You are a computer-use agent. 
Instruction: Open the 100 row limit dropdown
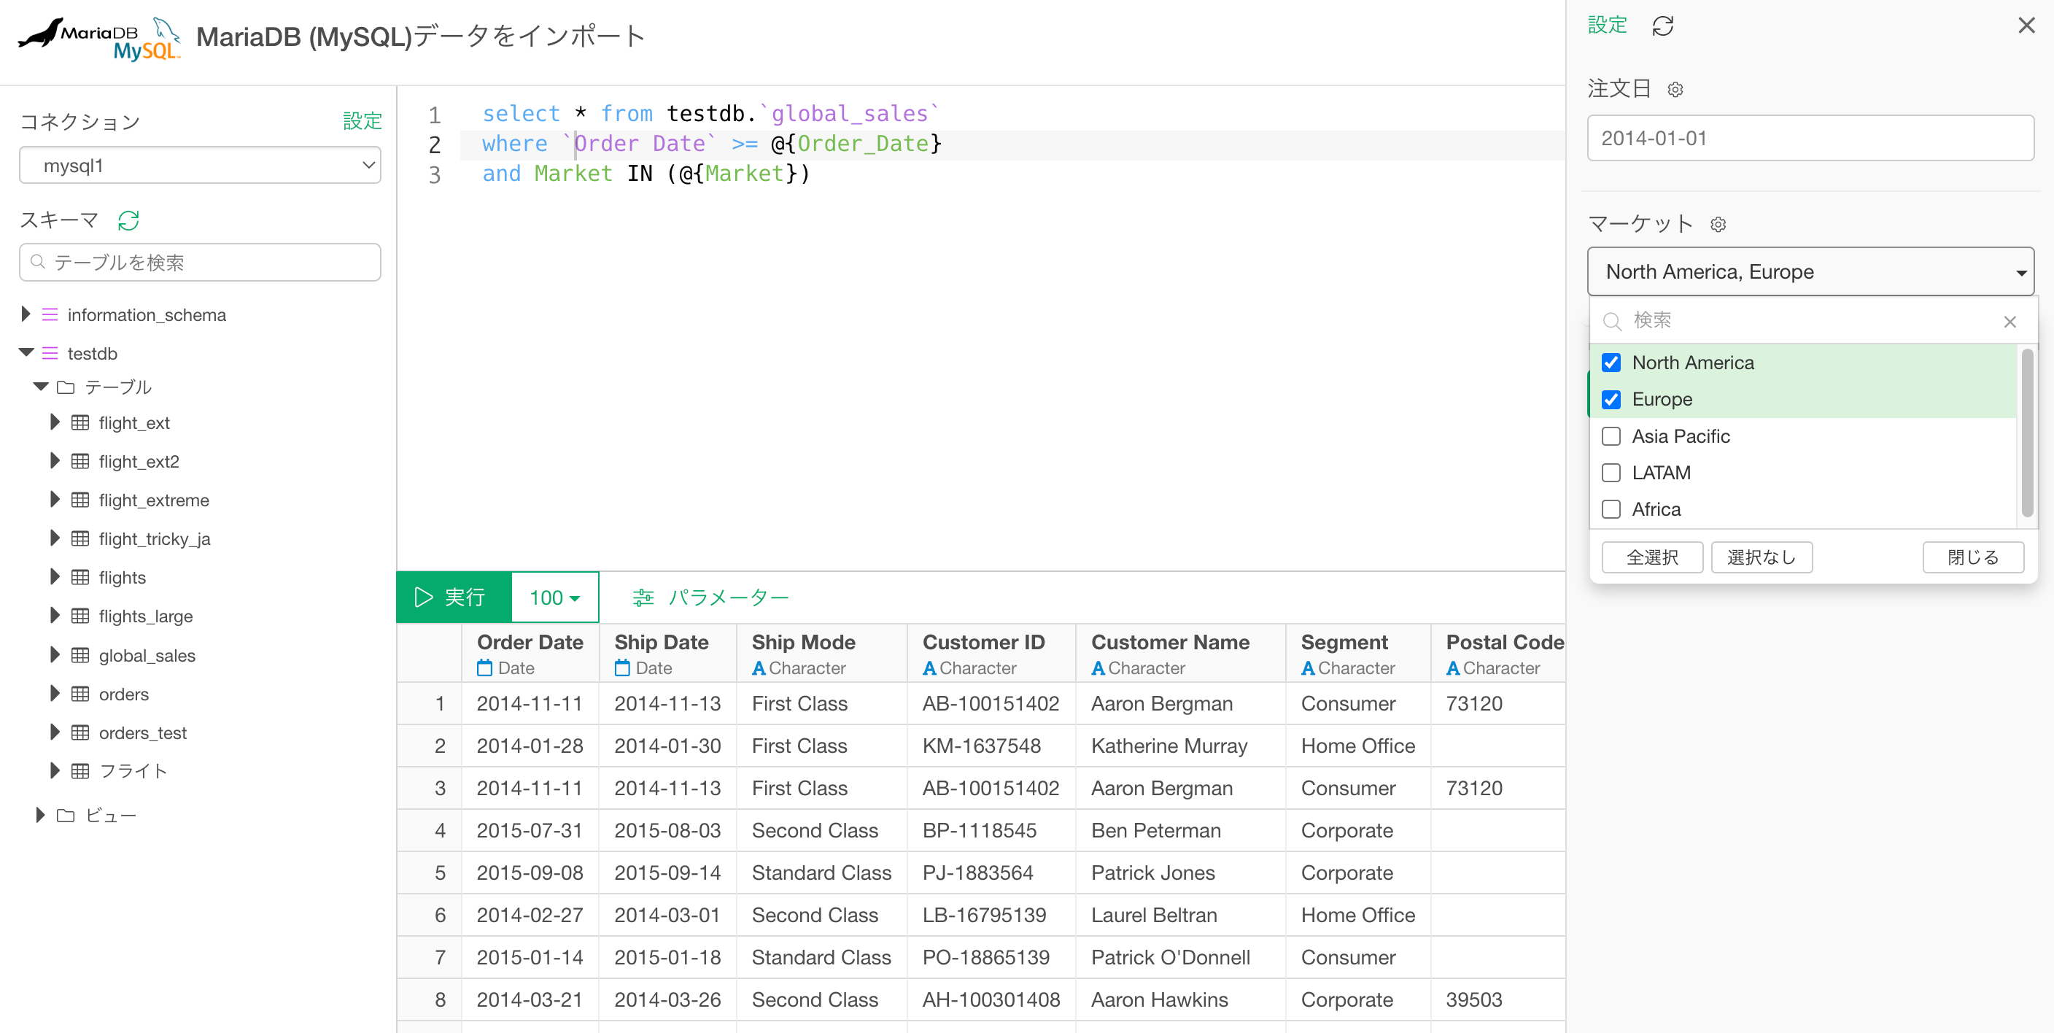pyautogui.click(x=555, y=597)
